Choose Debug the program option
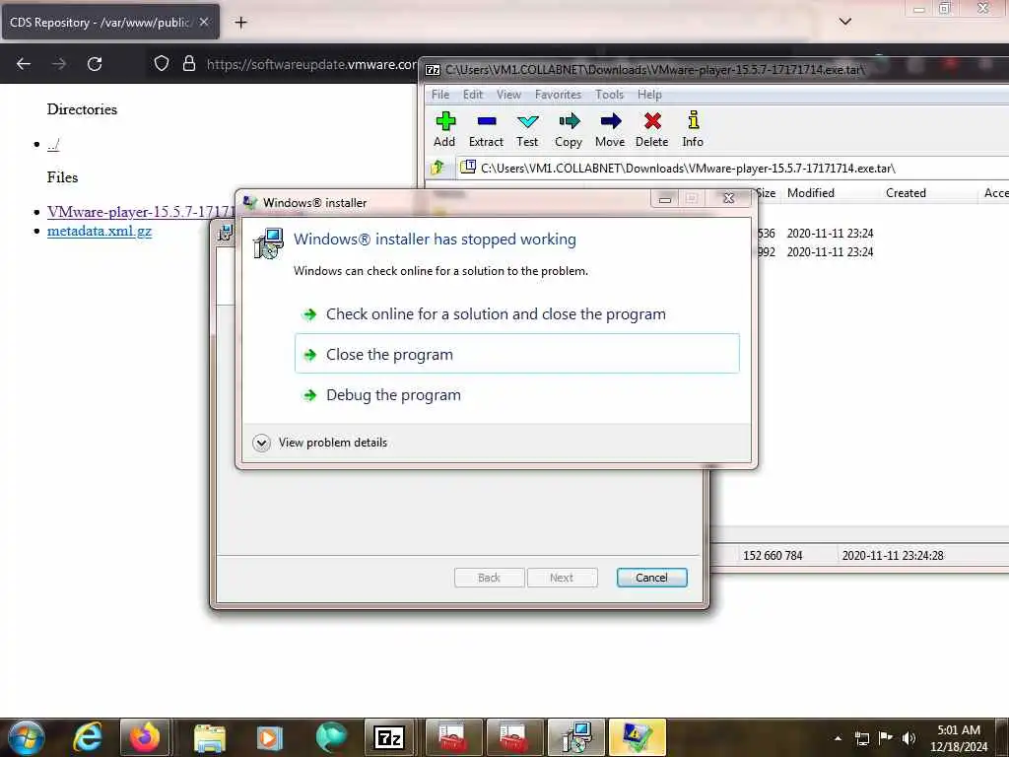Image resolution: width=1009 pixels, height=757 pixels. point(516,394)
